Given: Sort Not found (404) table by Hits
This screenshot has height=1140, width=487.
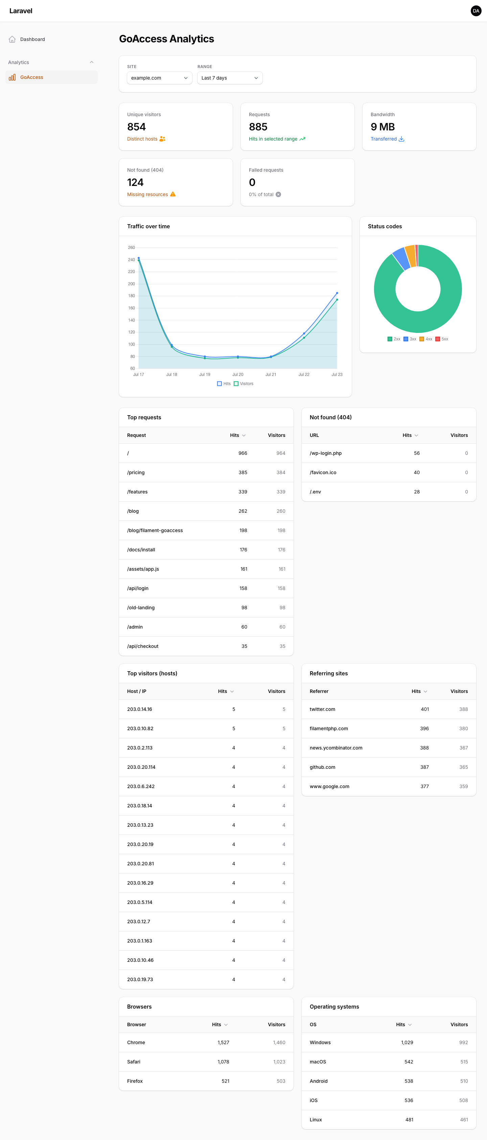Looking at the screenshot, I should pyautogui.click(x=410, y=436).
